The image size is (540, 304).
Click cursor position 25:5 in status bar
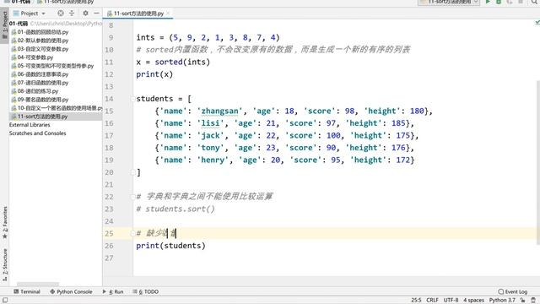(416, 301)
